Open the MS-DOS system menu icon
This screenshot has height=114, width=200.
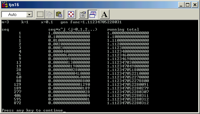tap(5, 5)
